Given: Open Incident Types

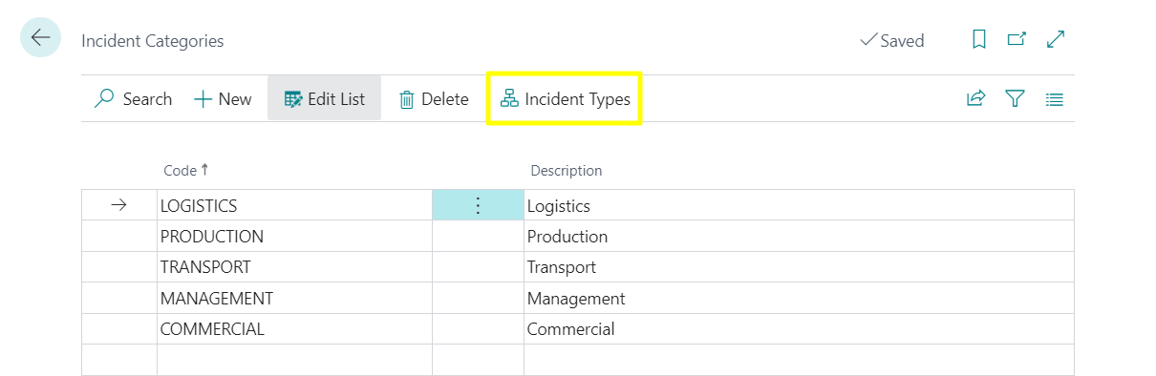Looking at the screenshot, I should pyautogui.click(x=566, y=99).
